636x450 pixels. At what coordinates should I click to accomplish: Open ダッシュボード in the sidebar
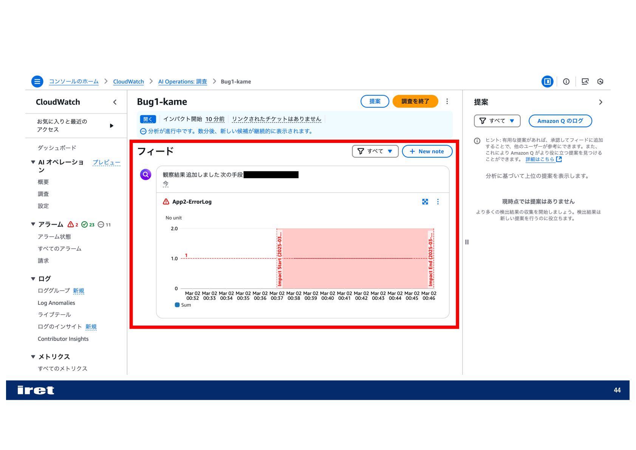pyautogui.click(x=57, y=148)
